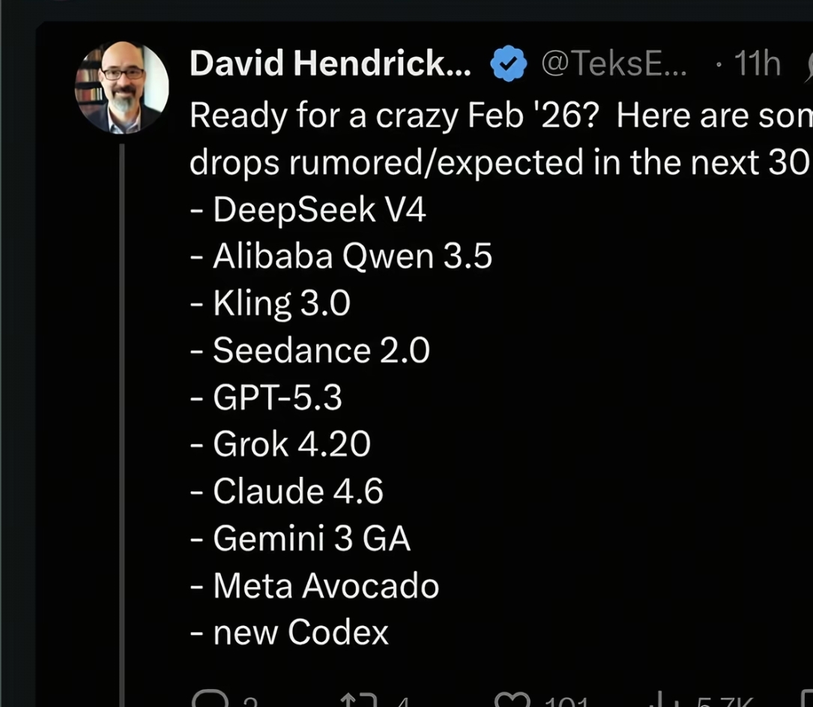Click the "DeepSeek V4" line in the tweet
Viewport: 813px width, 707px height.
319,210
